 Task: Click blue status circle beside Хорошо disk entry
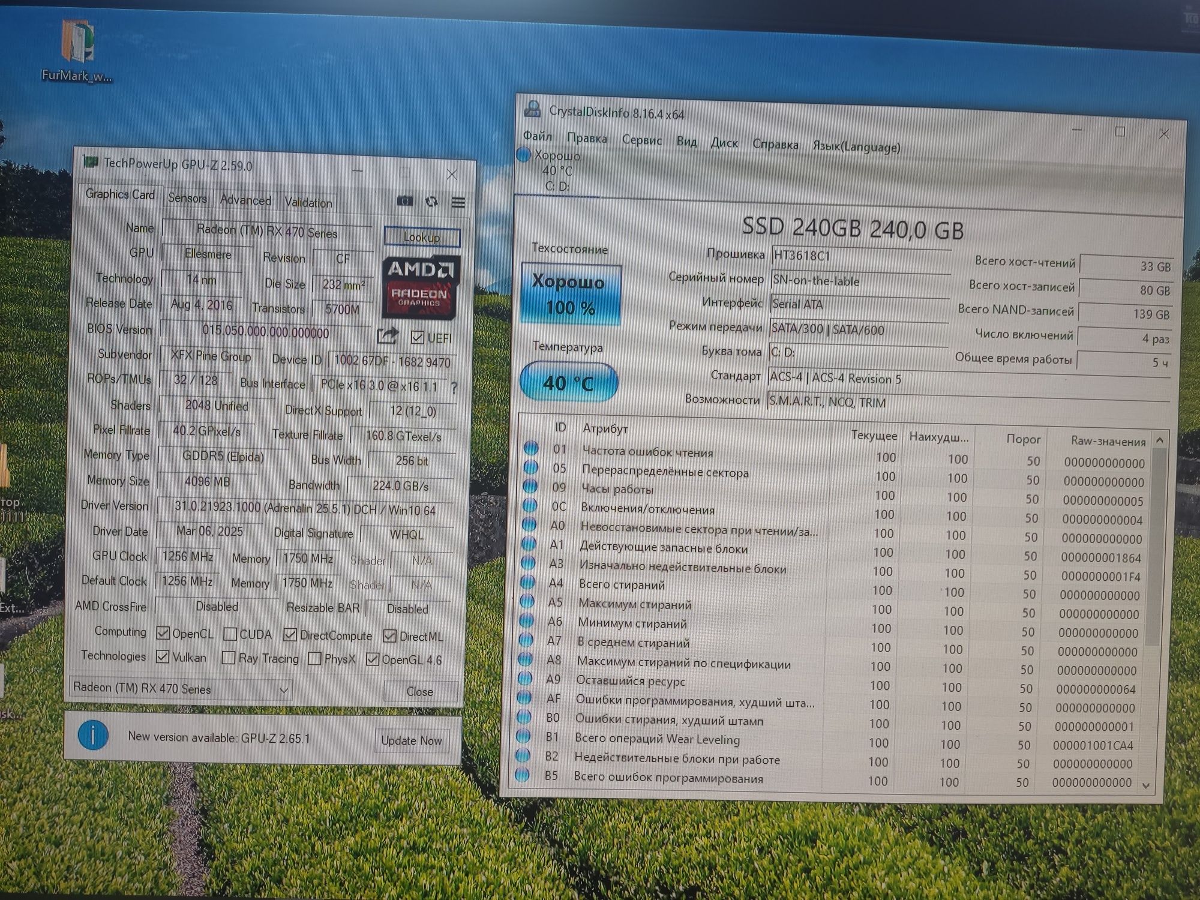coord(524,154)
